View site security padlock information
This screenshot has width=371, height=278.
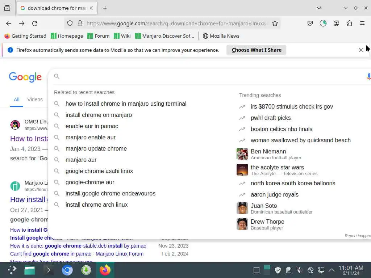tap(80, 23)
